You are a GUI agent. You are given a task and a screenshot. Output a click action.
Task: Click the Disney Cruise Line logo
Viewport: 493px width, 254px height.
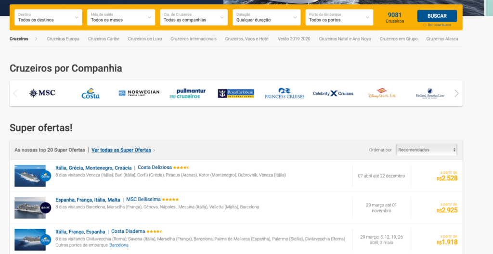(x=381, y=93)
